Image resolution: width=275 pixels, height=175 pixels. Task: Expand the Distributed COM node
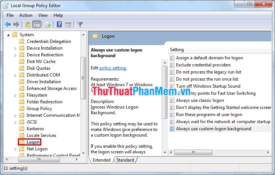click(x=15, y=75)
